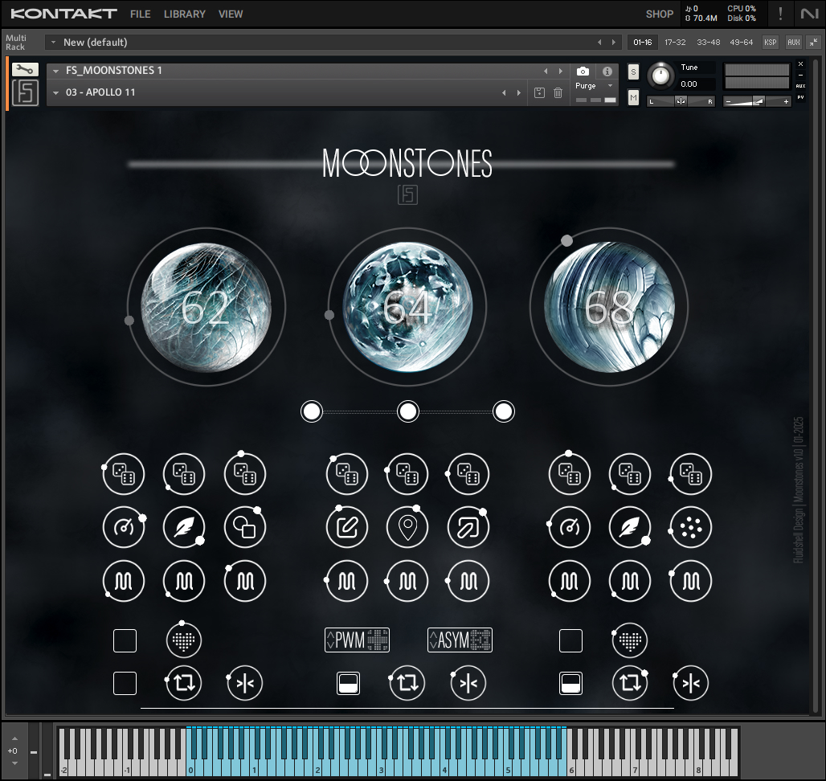Click the speedometer icon under orb 62
The image size is (826, 781).
[124, 527]
